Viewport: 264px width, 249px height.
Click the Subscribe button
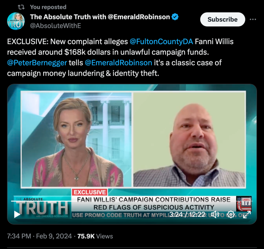coord(222,19)
